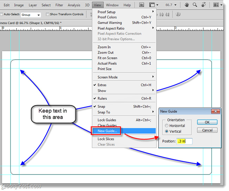Click the View Extras icon
Viewport: 229px width, 191px height.
pyautogui.click(x=152, y=5)
